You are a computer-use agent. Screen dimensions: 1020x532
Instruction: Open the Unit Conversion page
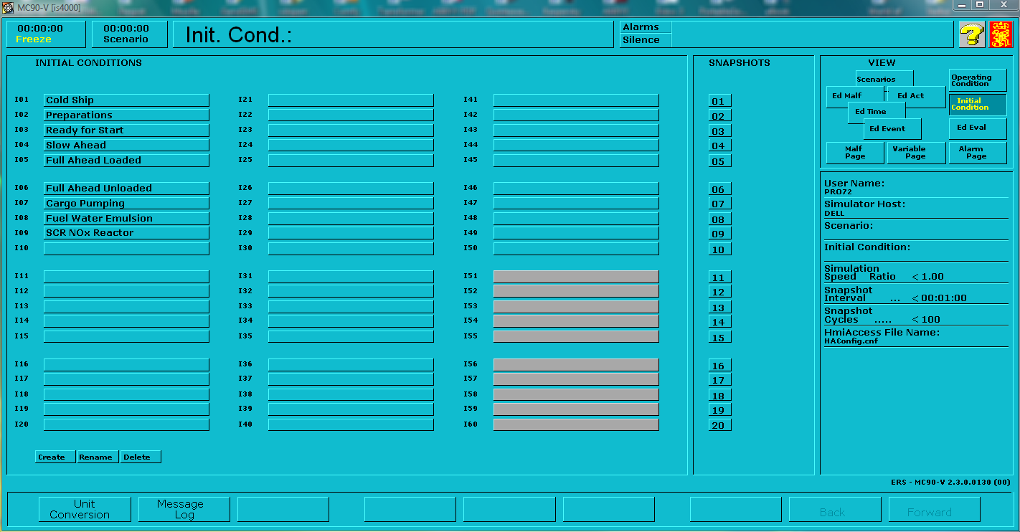tap(85, 509)
